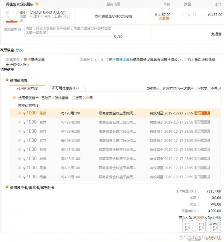The width and height of the screenshot is (224, 242).
Task: Click the 免运费 shipping text
Action: click(x=216, y=34)
